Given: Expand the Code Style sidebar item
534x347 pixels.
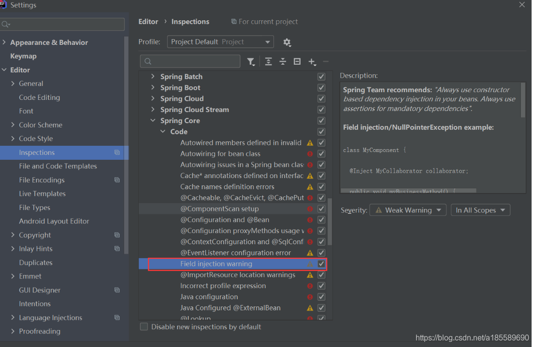Looking at the screenshot, I should (x=13, y=139).
